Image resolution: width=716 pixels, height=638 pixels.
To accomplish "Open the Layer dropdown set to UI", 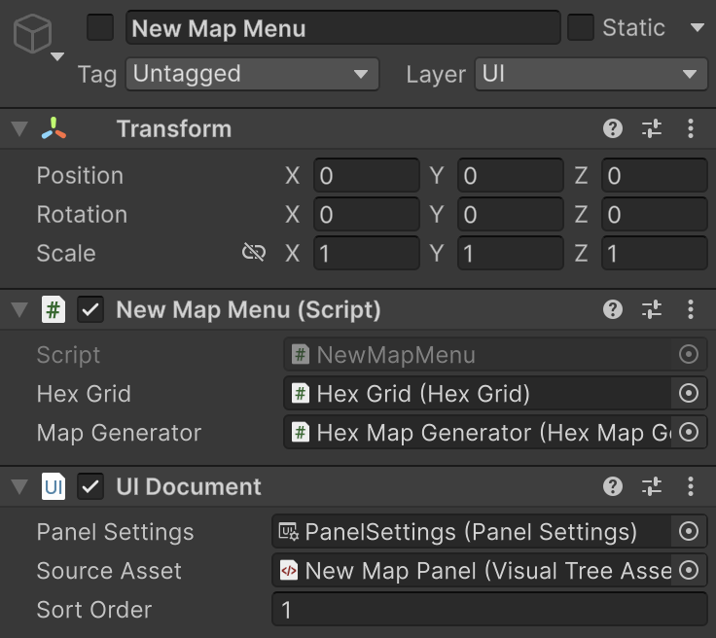I will pyautogui.click(x=590, y=74).
